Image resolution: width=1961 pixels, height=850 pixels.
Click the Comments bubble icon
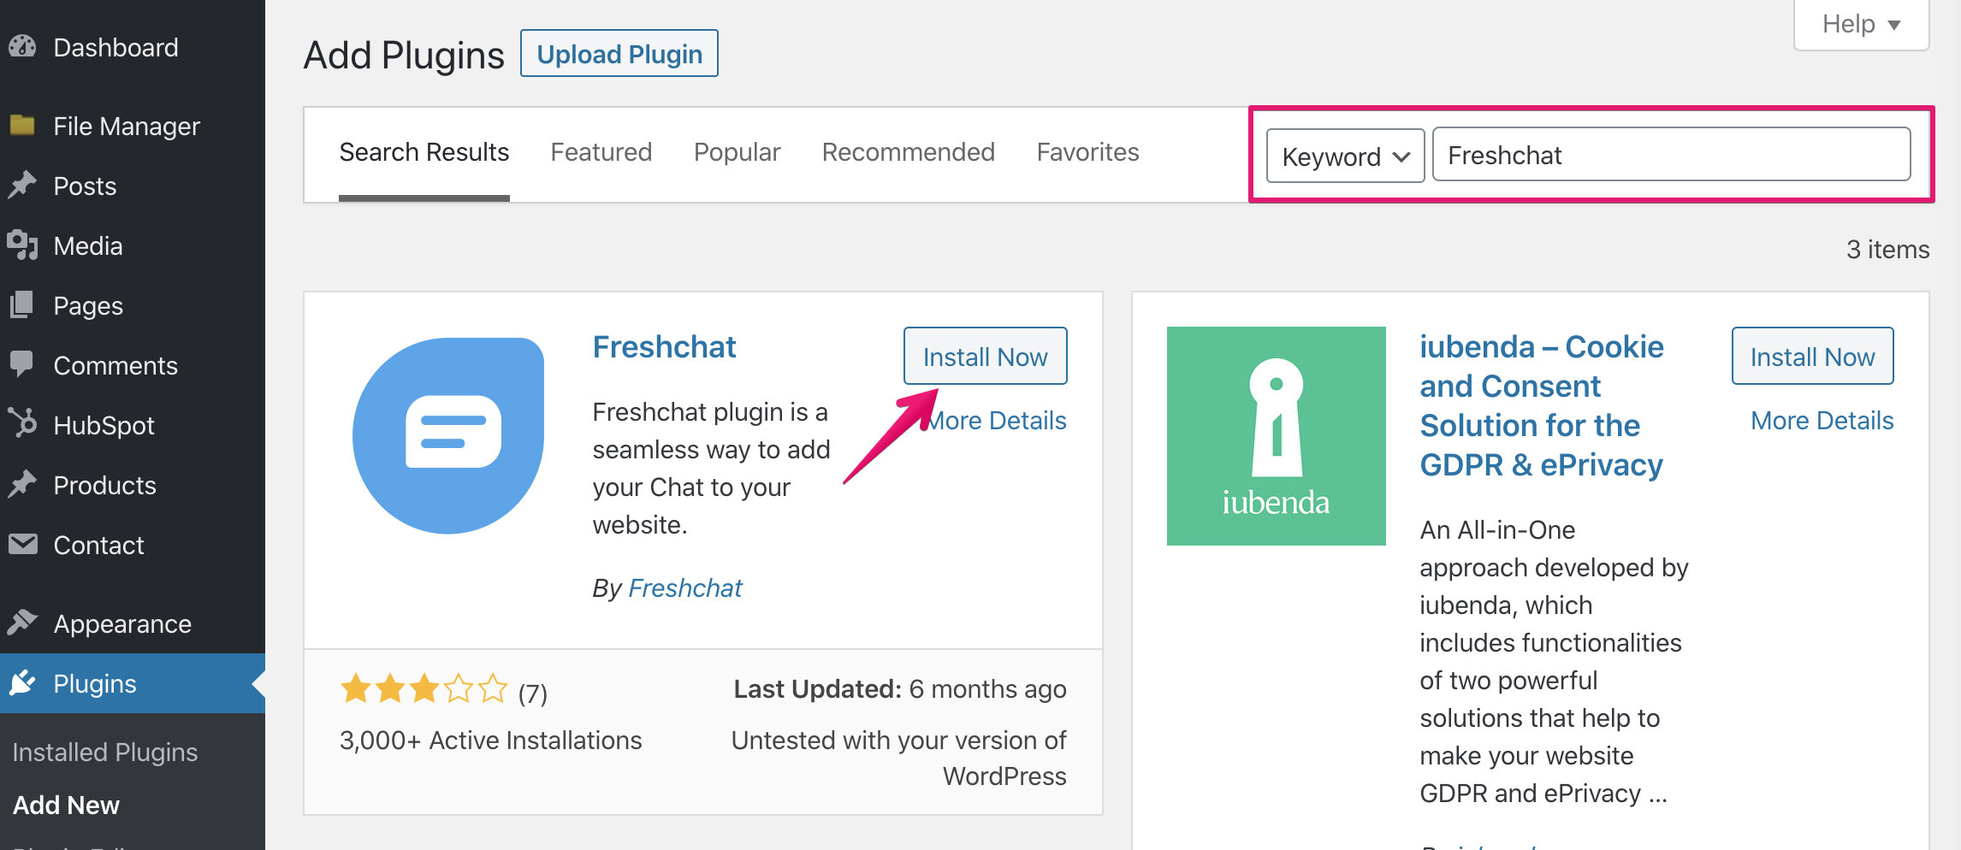point(23,365)
